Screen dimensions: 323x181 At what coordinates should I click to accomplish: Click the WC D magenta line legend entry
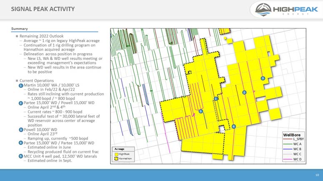pos(293,159)
